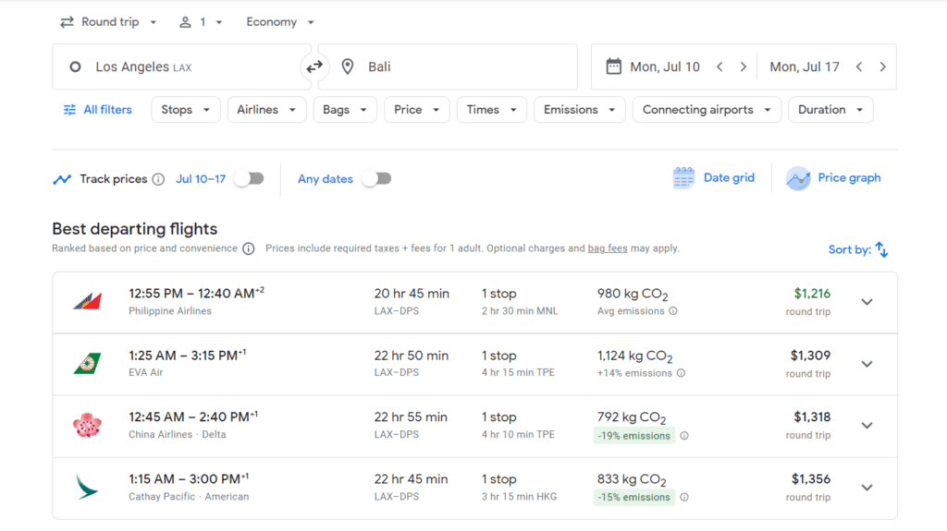
Task: Toggle Track prices for Jul 10–17
Action: click(250, 178)
